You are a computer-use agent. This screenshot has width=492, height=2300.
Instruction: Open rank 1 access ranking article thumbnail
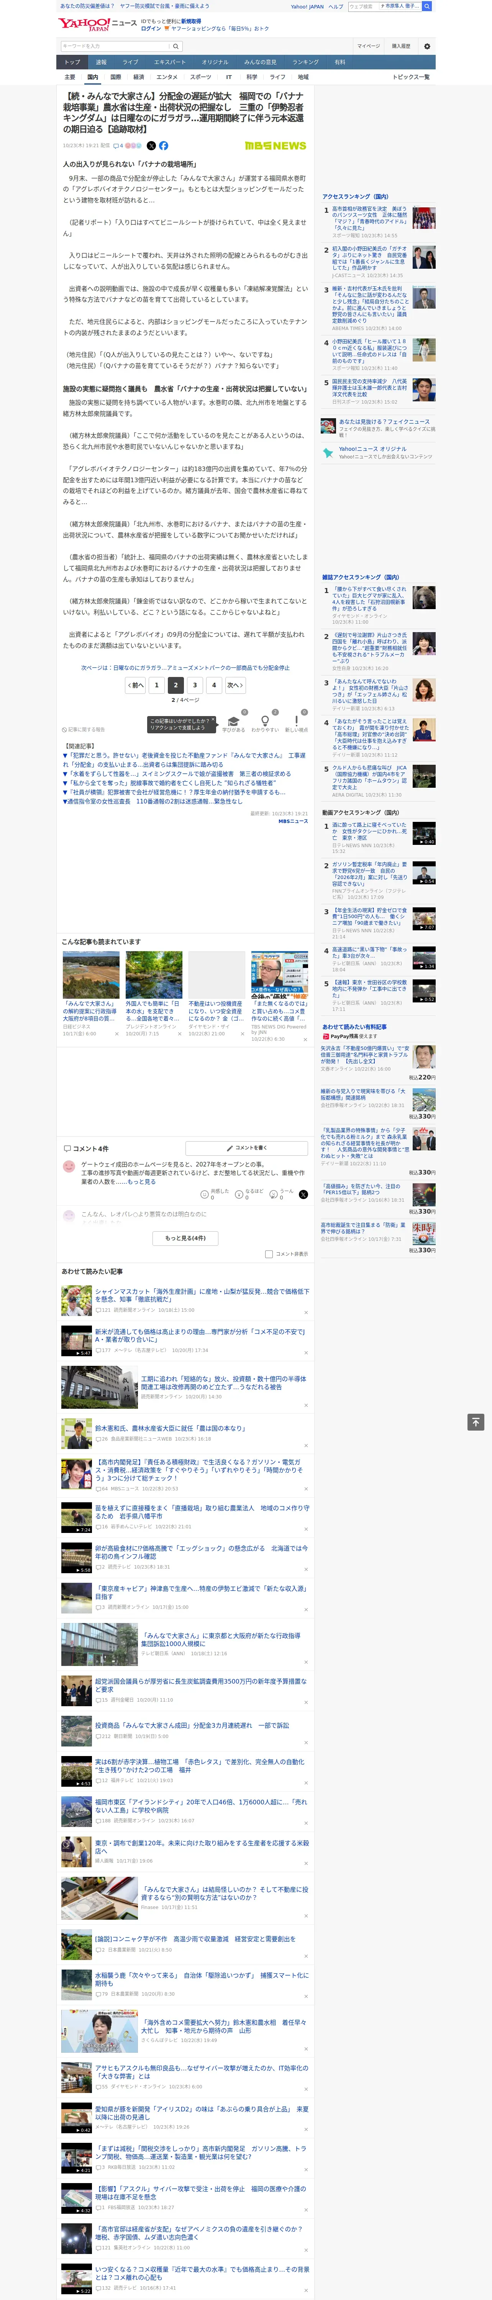(423, 218)
